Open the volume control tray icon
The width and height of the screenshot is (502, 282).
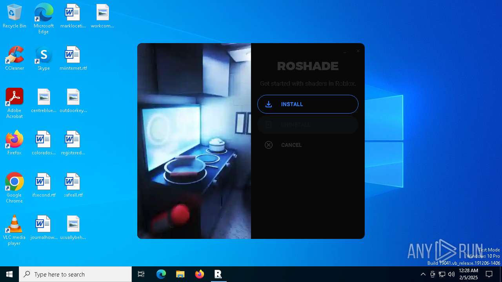[451, 274]
